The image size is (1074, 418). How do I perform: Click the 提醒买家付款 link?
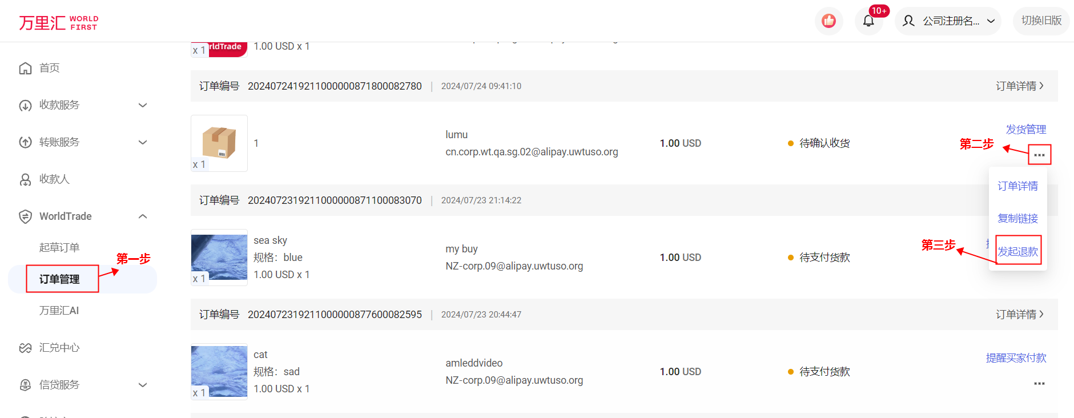click(1016, 358)
